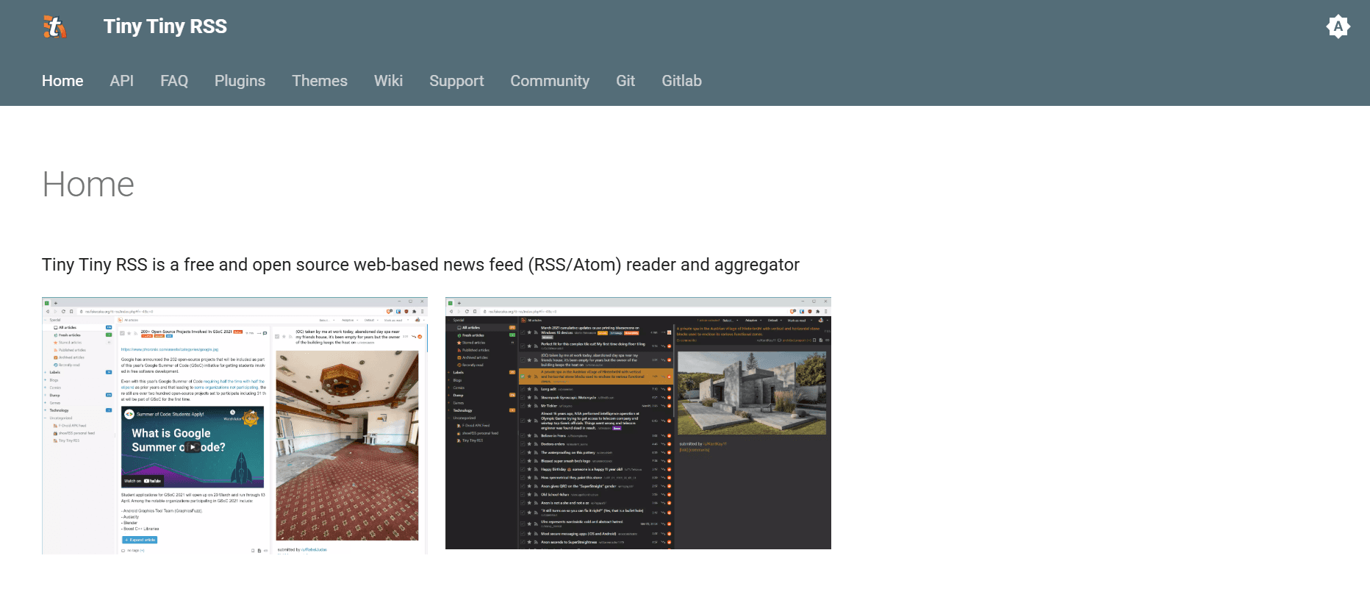Click the modern house photo in dark screenshot

point(751,393)
